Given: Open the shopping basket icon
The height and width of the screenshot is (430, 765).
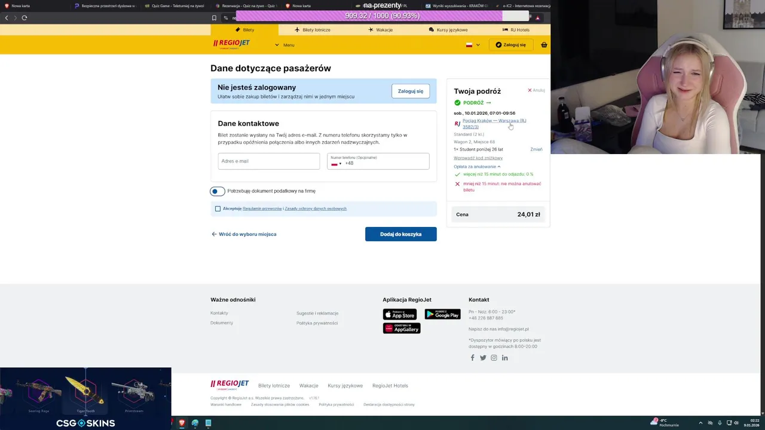Looking at the screenshot, I should pyautogui.click(x=544, y=45).
